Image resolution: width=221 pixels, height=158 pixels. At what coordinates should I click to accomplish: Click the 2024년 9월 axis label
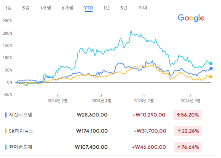191,100
